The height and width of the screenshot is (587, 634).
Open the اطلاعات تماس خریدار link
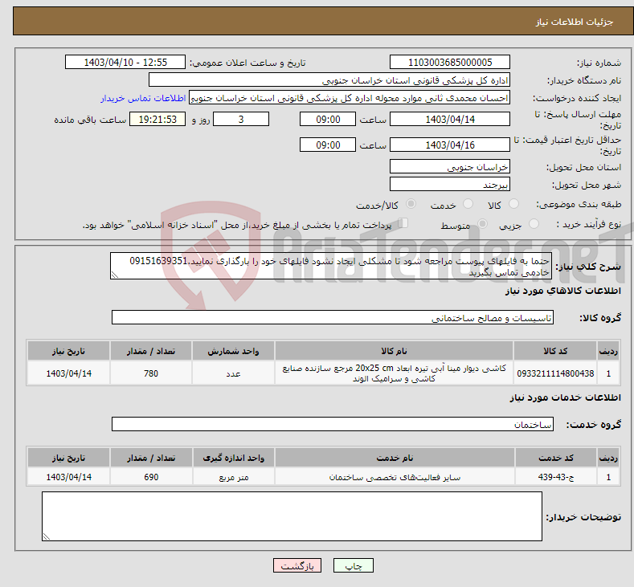pos(143,98)
